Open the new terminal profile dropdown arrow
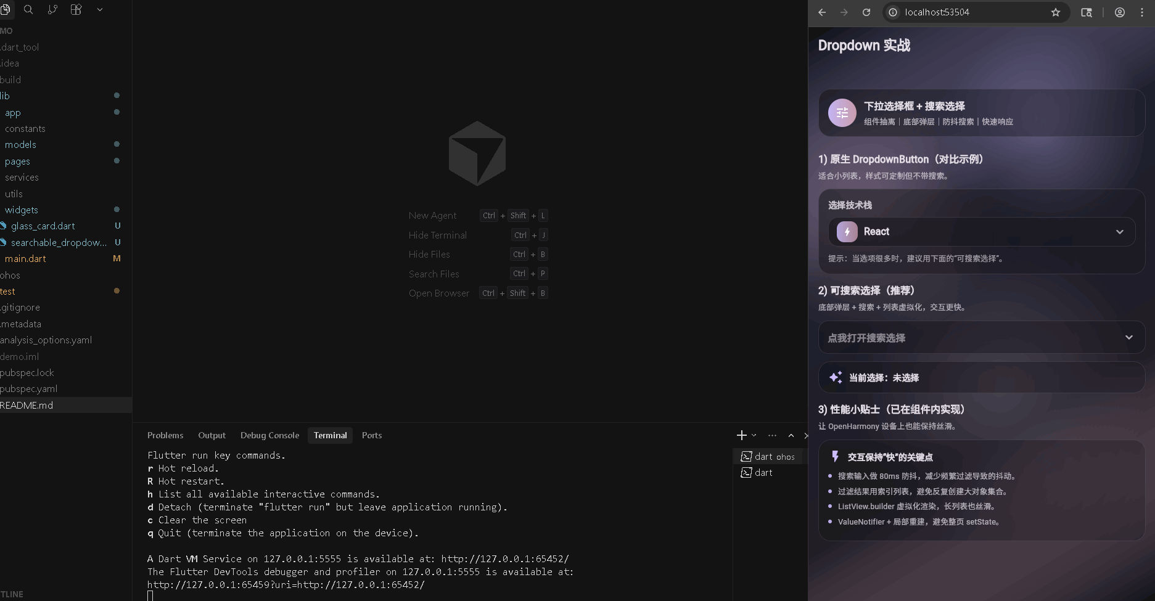 pyautogui.click(x=754, y=435)
